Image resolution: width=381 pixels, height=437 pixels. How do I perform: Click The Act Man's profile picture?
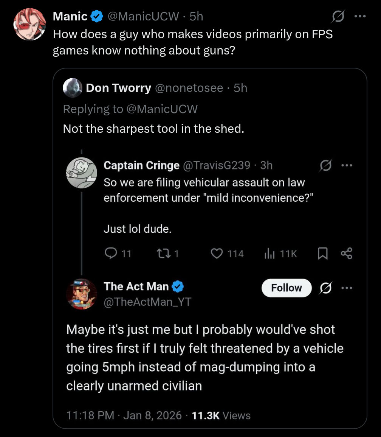[x=82, y=294]
